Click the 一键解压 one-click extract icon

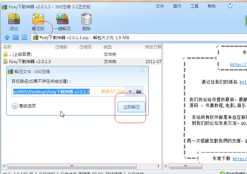(62, 19)
